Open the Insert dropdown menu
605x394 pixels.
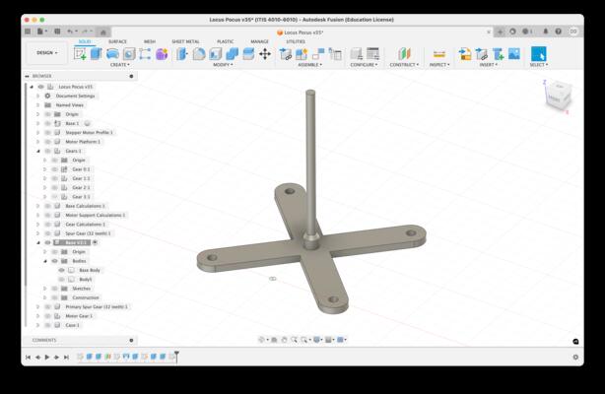point(488,65)
